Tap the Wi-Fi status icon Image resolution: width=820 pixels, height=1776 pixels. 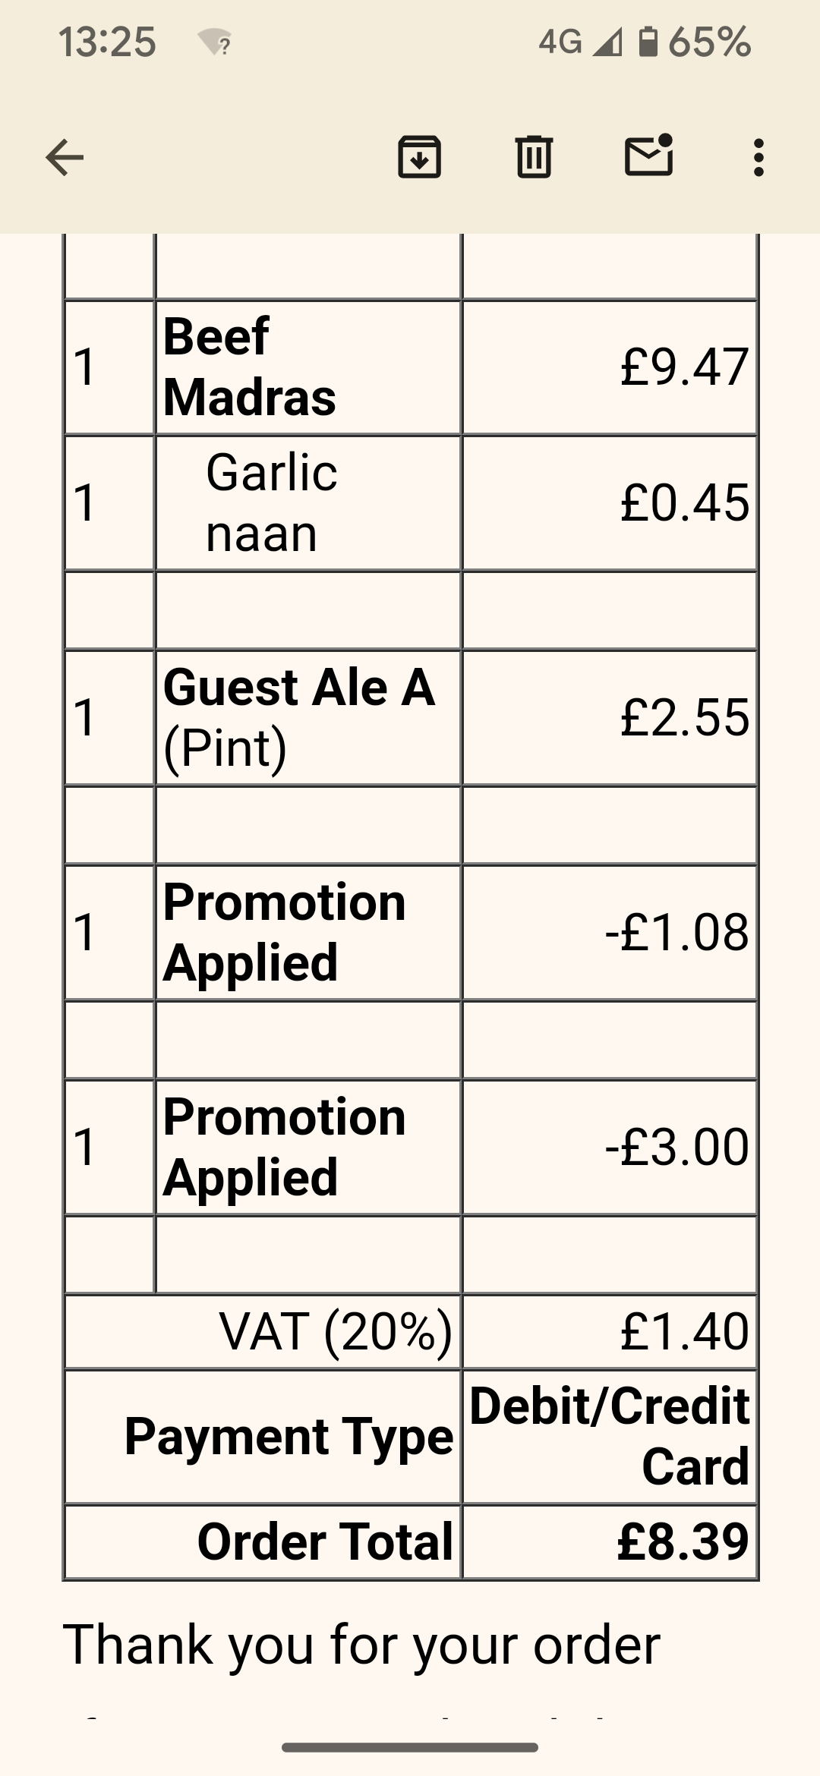pyautogui.click(x=215, y=43)
